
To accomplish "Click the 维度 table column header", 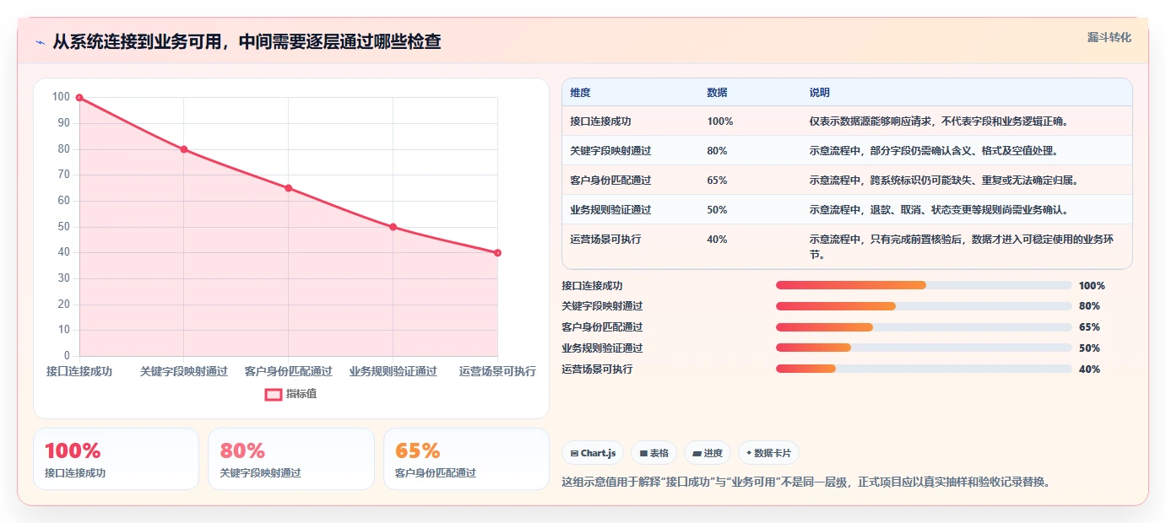I will coord(580,93).
